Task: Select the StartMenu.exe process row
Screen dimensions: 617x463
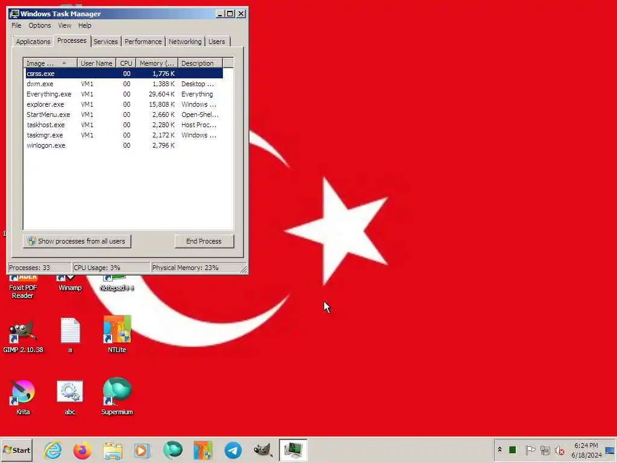Action: coord(124,115)
